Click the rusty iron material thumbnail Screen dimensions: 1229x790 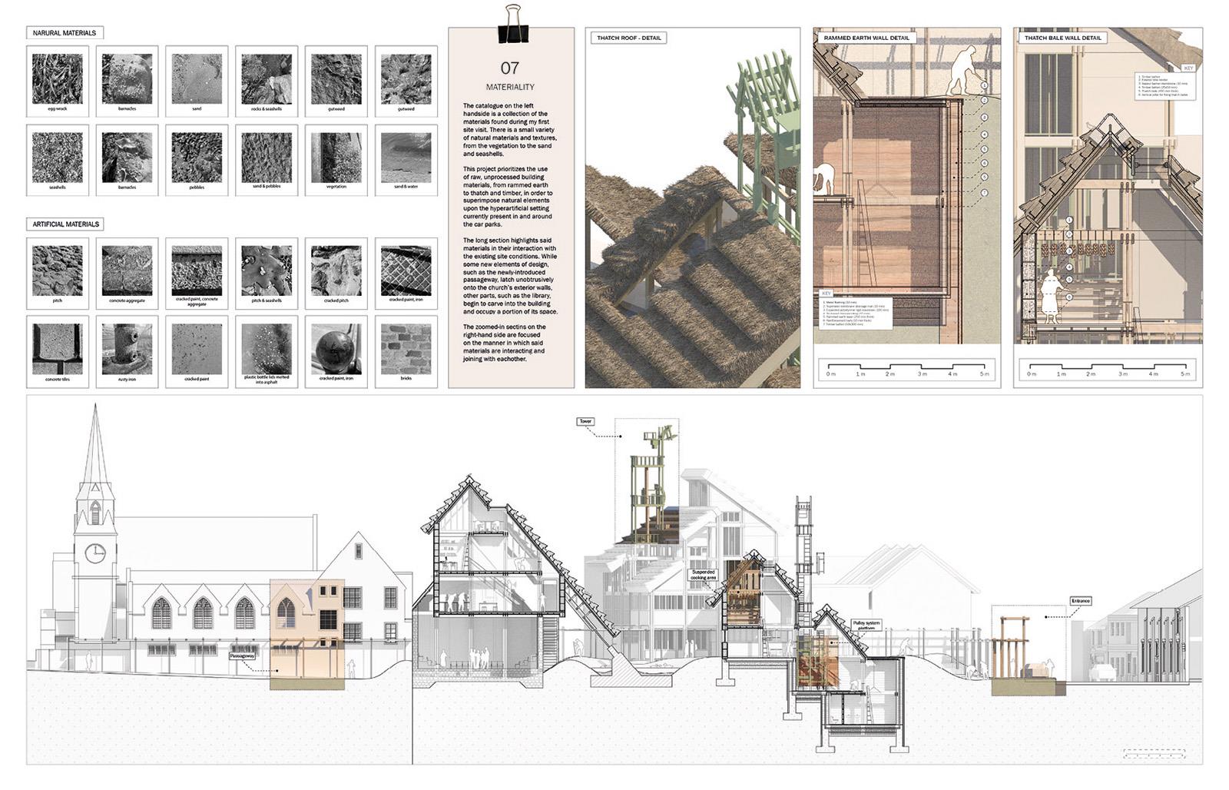(x=127, y=349)
